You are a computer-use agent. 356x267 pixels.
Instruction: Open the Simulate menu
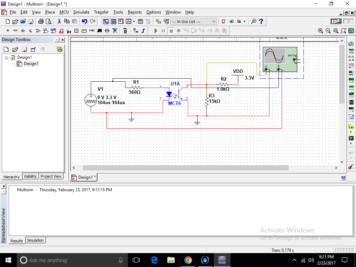[81, 12]
